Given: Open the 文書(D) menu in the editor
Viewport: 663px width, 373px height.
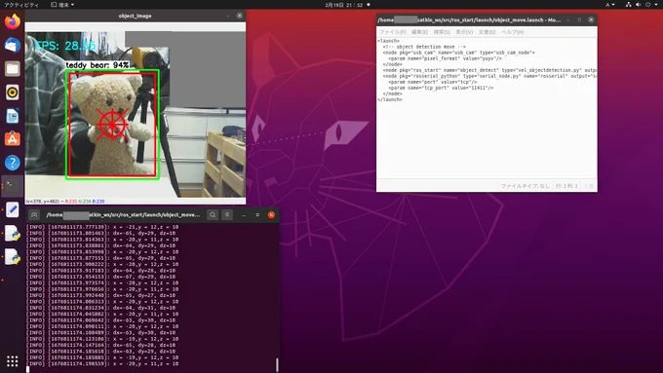Looking at the screenshot, I should coord(487,32).
